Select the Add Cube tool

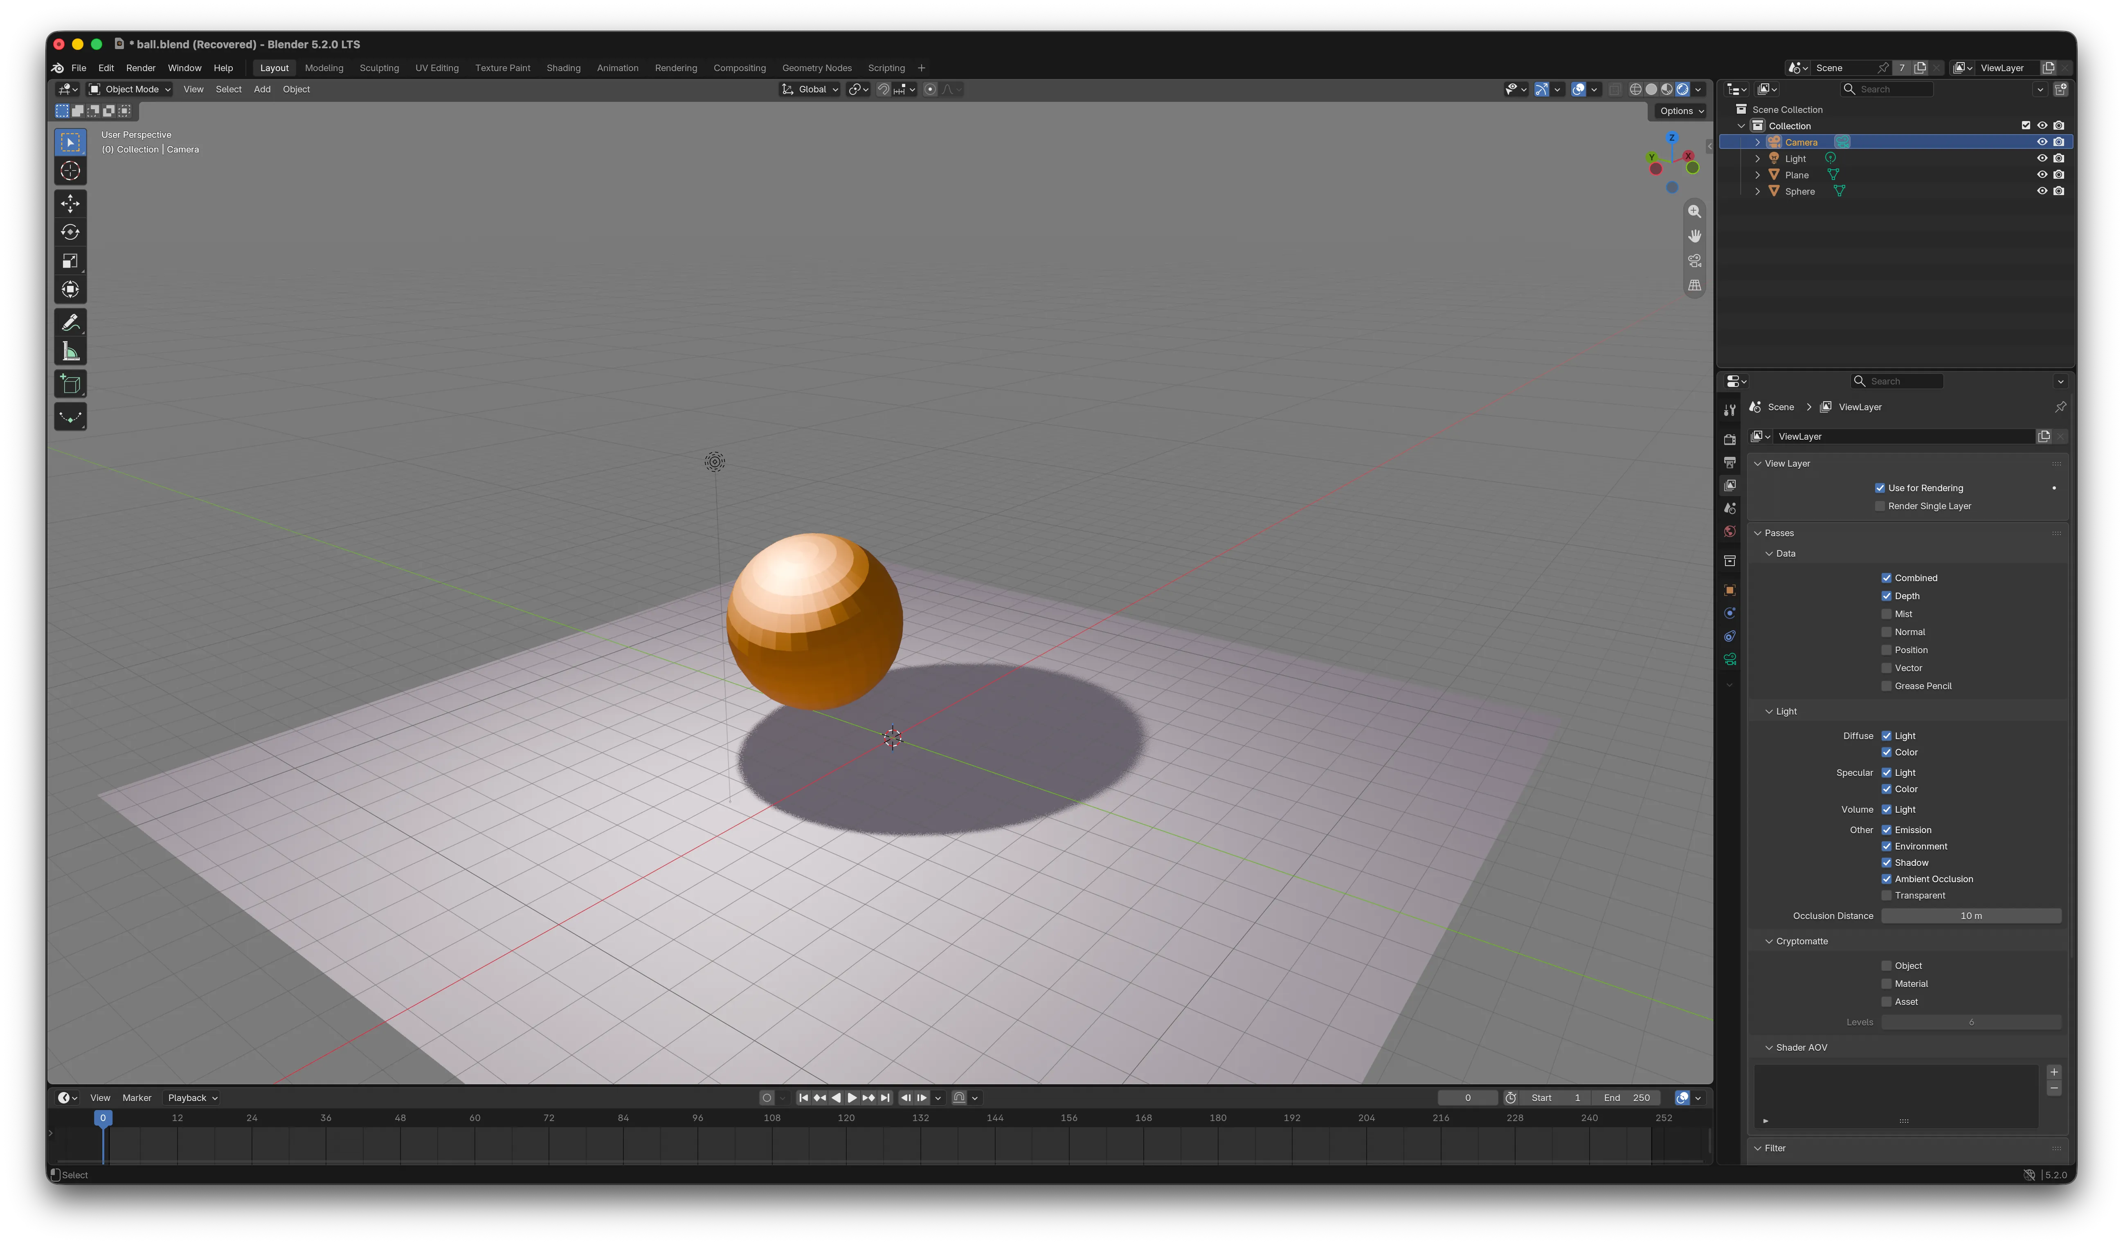(71, 384)
